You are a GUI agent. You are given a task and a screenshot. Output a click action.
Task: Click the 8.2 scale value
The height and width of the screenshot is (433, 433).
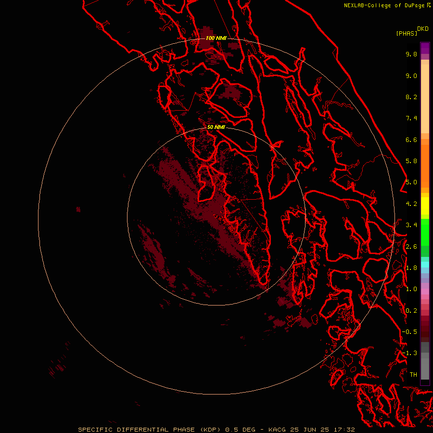tap(411, 97)
